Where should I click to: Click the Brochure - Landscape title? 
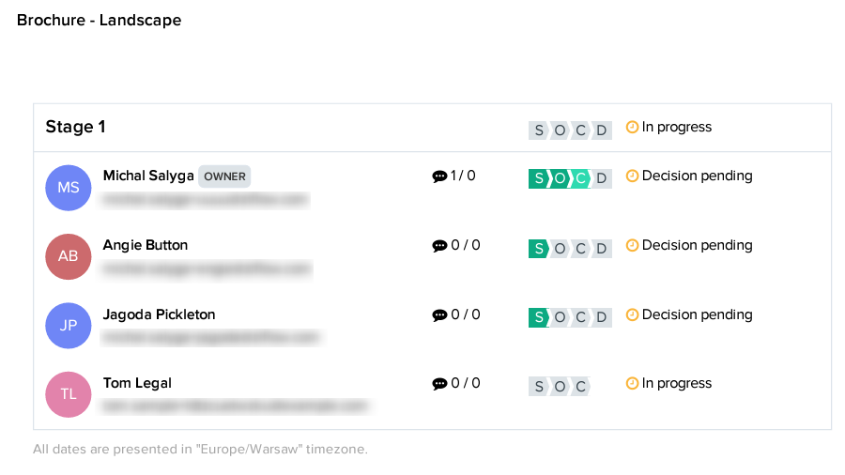pos(100,20)
